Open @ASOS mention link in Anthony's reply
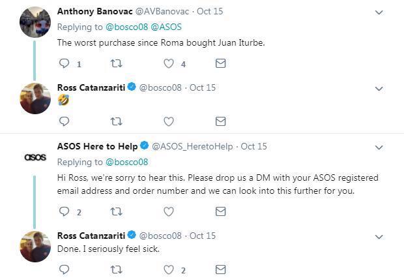The width and height of the screenshot is (404, 278). 167,27
